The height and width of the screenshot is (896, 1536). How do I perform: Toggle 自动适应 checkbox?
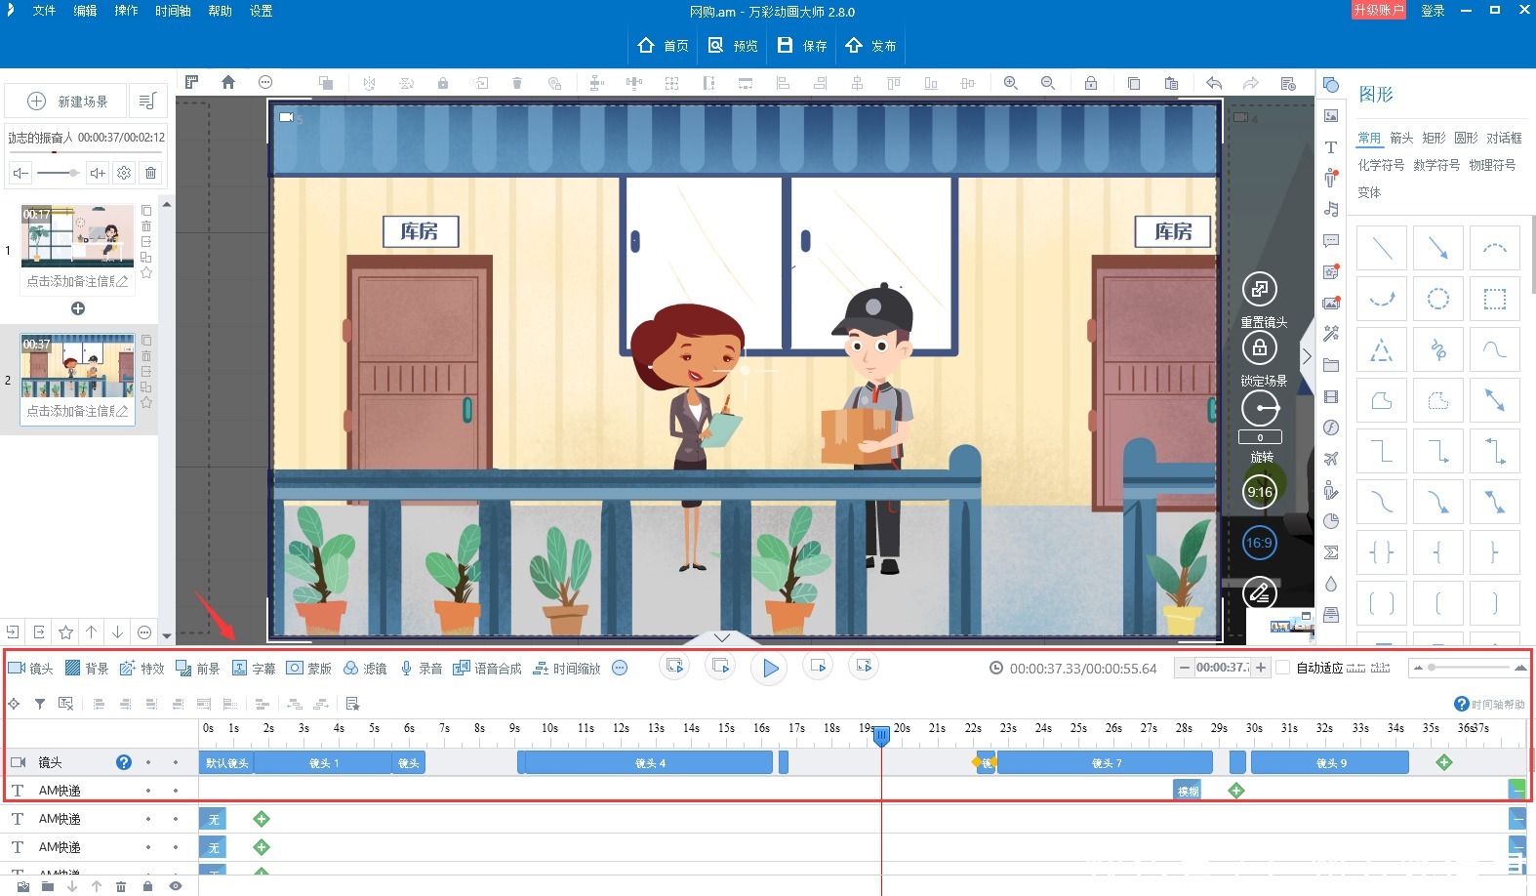(x=1283, y=668)
